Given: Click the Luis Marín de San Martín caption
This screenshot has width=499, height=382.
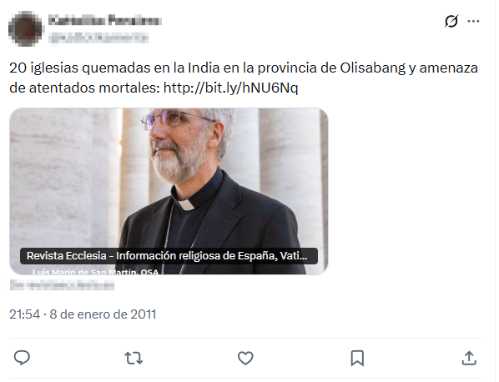Looking at the screenshot, I should coord(95,272).
